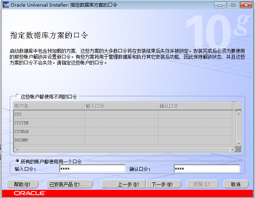Viewport: 255px width, 198px height.
Task: Click the 输入口令 password input field
Action: point(92,169)
